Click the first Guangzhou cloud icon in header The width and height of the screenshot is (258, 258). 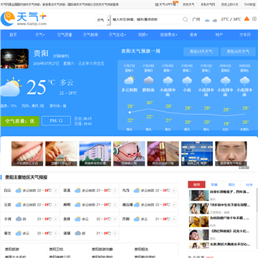coord(207,20)
